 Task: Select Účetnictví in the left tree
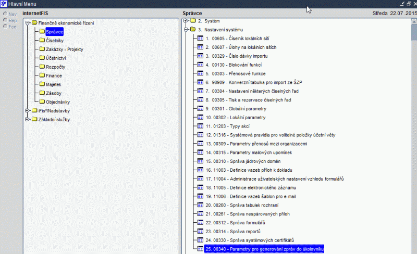[x=56, y=58]
